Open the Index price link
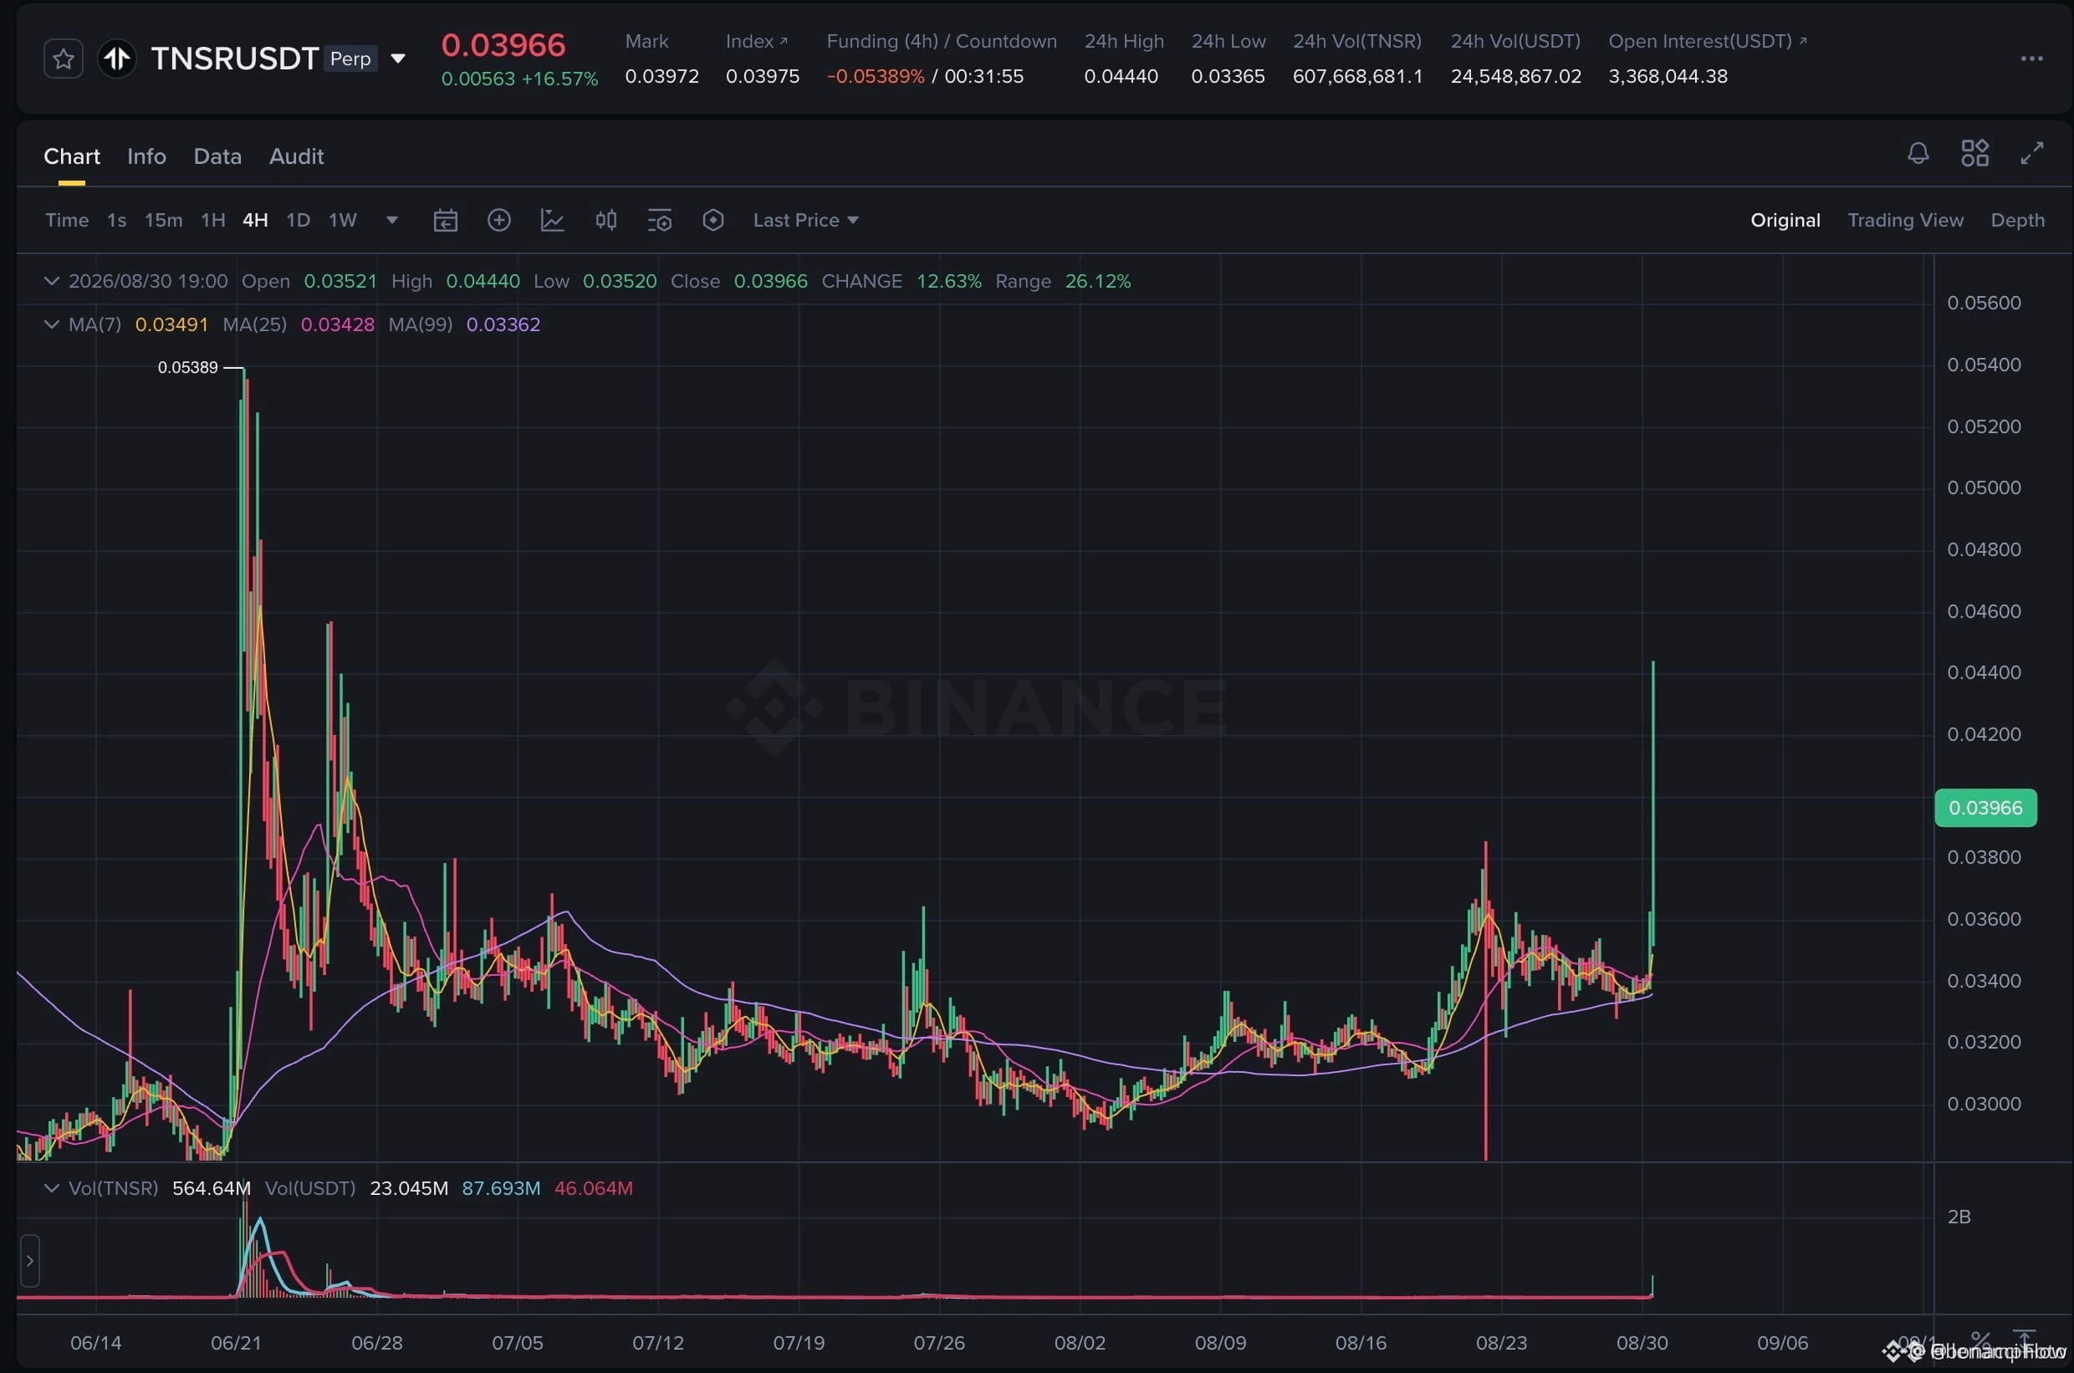 (x=757, y=41)
